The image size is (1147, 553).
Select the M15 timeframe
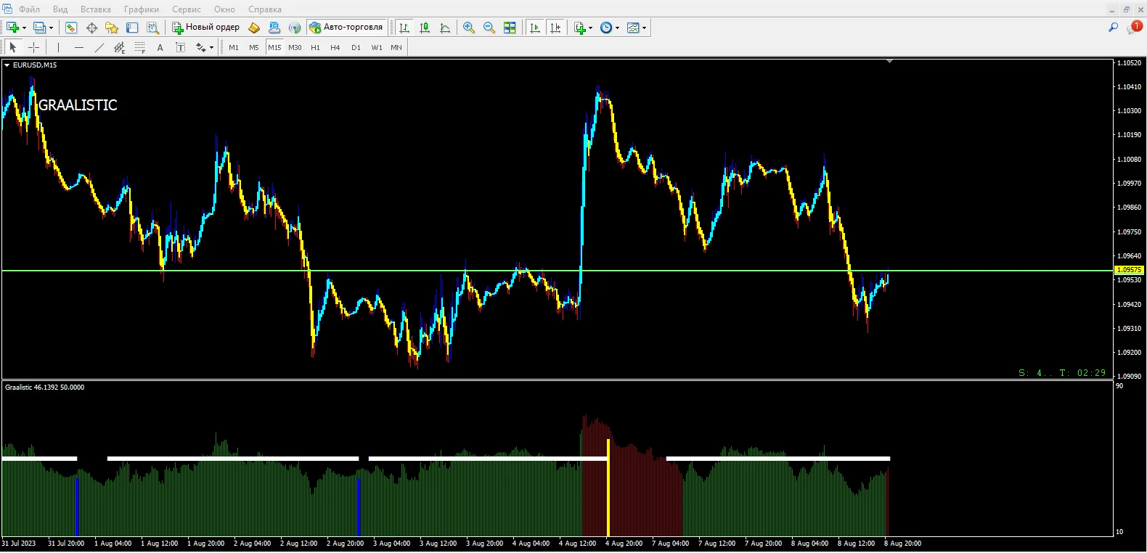coord(274,47)
